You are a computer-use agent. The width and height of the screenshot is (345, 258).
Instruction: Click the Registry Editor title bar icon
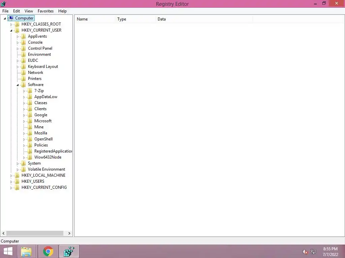pyautogui.click(x=3, y=4)
